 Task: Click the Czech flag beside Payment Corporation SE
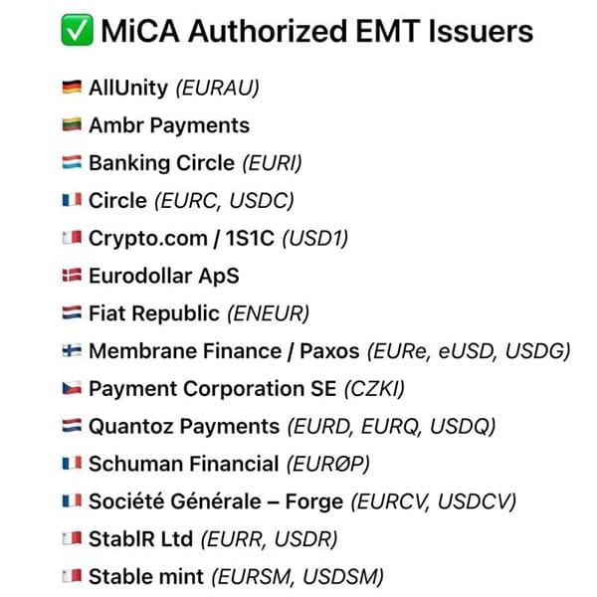pos(72,388)
